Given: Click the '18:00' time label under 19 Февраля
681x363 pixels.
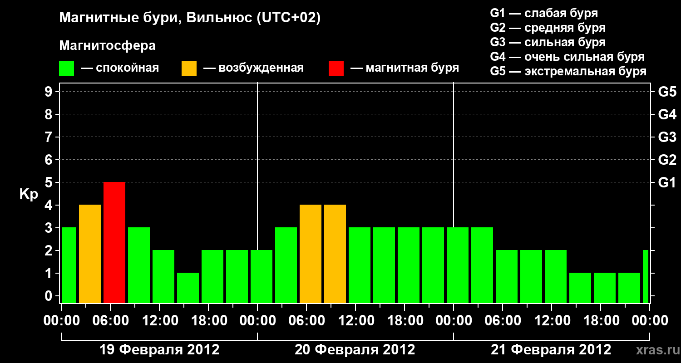Looking at the screenshot, I should pyautogui.click(x=208, y=320).
